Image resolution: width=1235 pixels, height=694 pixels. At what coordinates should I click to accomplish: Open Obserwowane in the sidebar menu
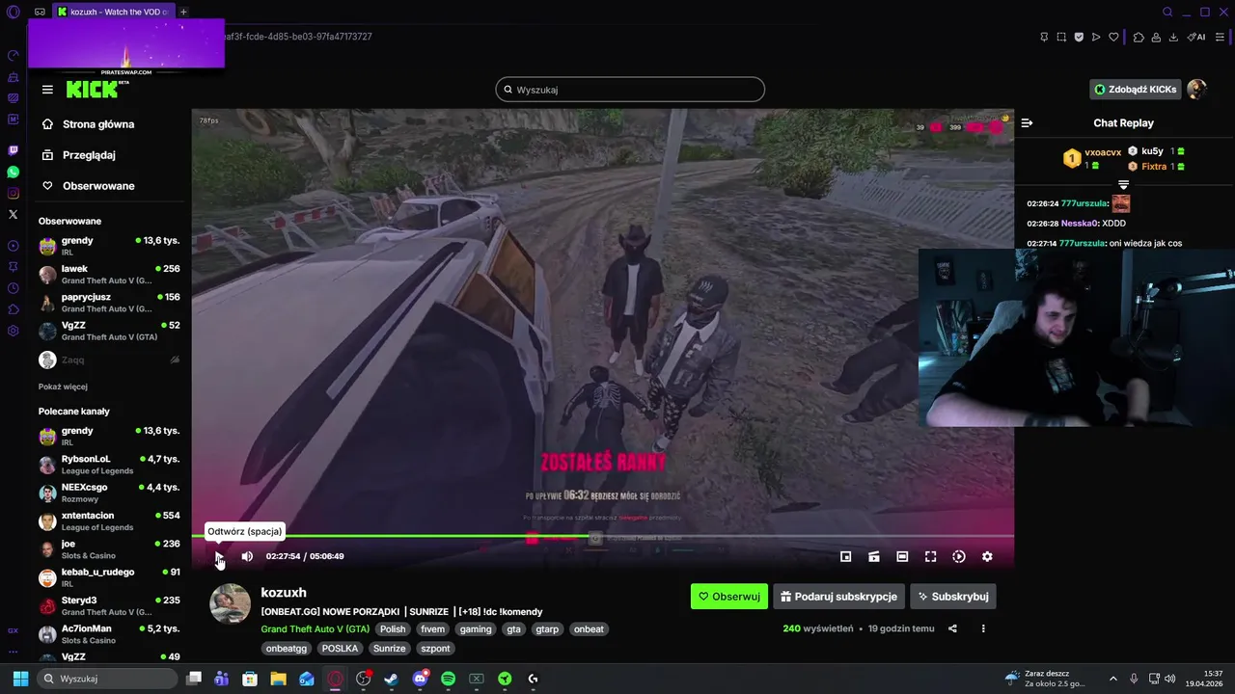click(x=98, y=186)
